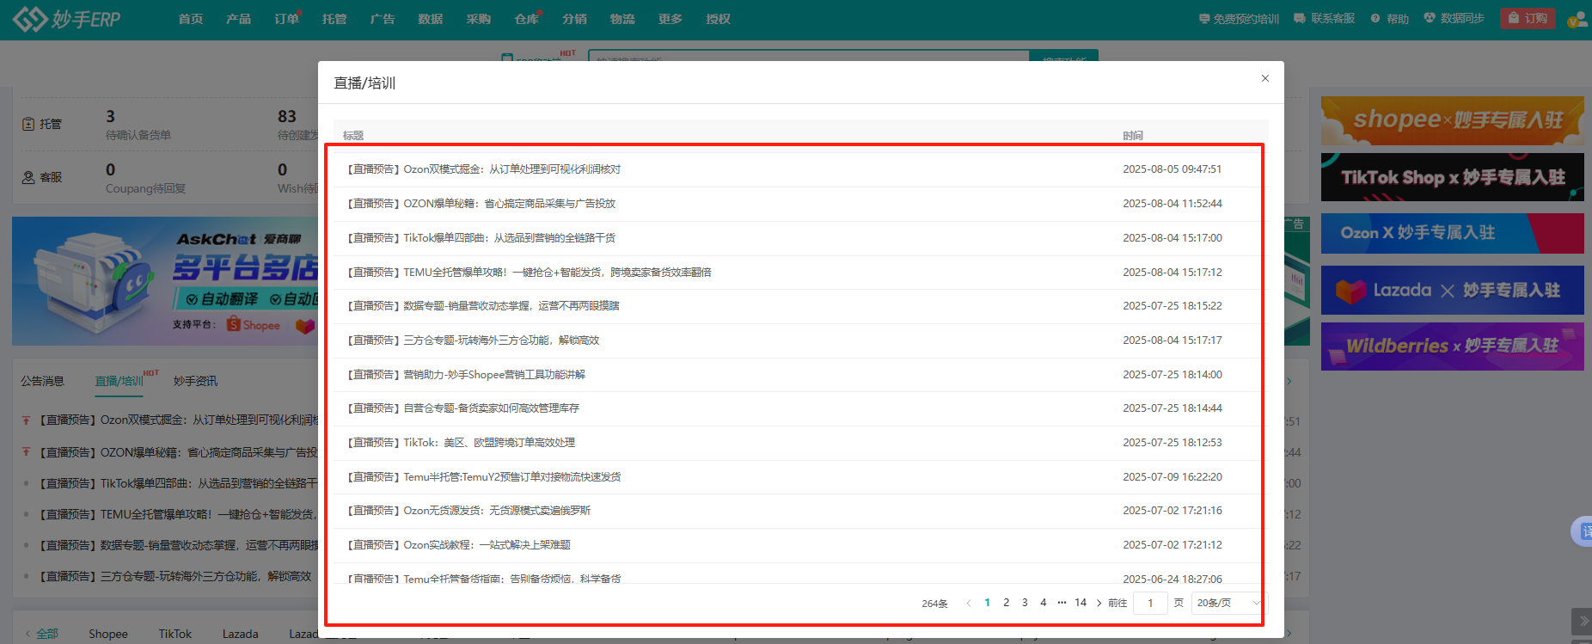Click the floating translate icon at right edge
Image resolution: width=1592 pixels, height=644 pixels.
pos(1583,531)
